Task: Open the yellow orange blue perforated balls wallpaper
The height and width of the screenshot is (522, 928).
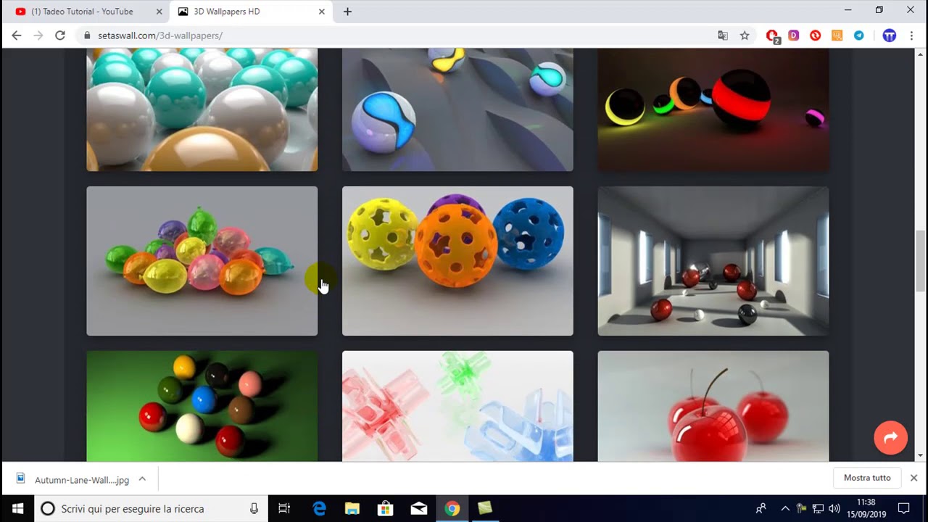Action: tap(457, 261)
